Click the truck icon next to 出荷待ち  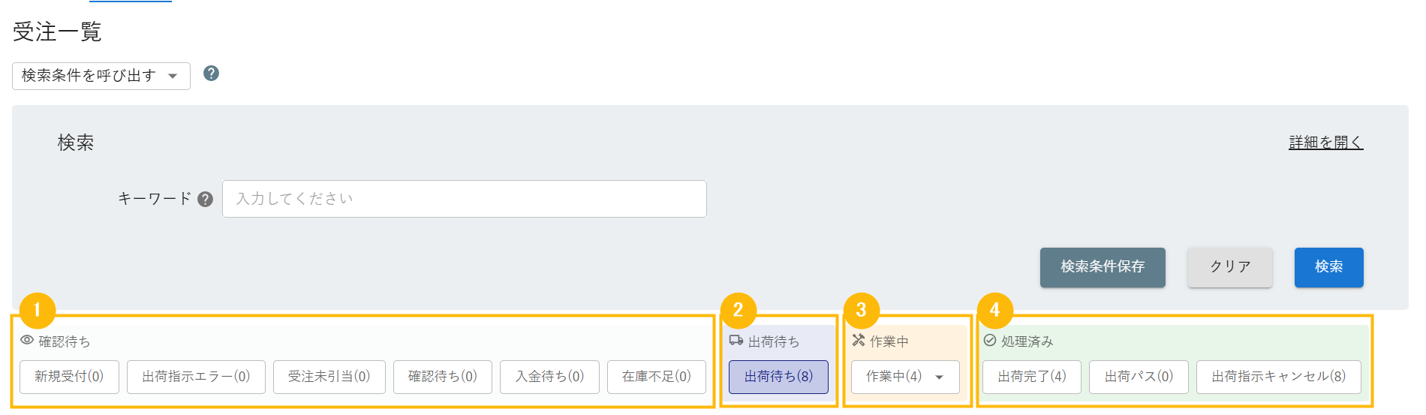point(736,341)
